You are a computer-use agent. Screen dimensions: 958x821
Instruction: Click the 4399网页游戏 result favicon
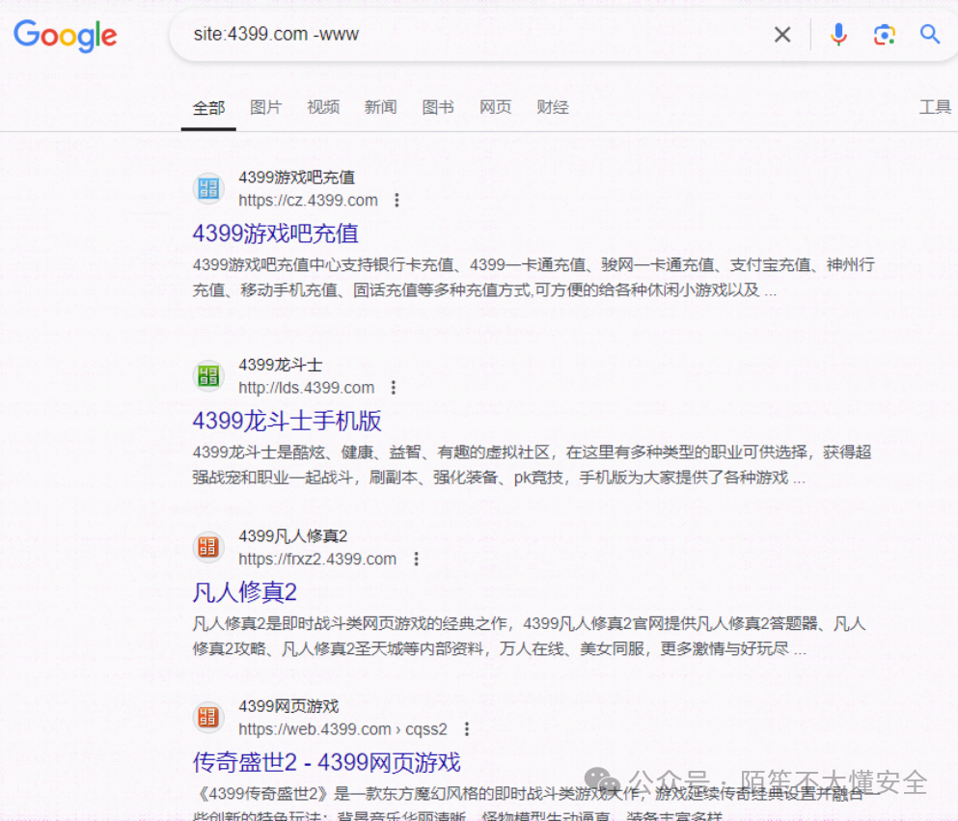pos(208,715)
